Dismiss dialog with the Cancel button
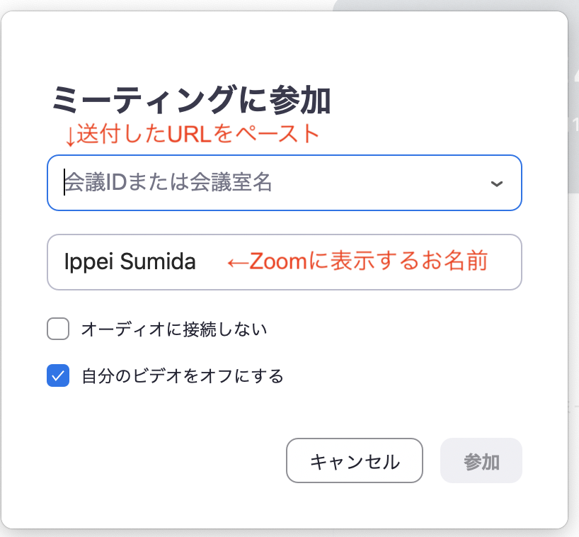This screenshot has height=537, width=579. tap(355, 460)
